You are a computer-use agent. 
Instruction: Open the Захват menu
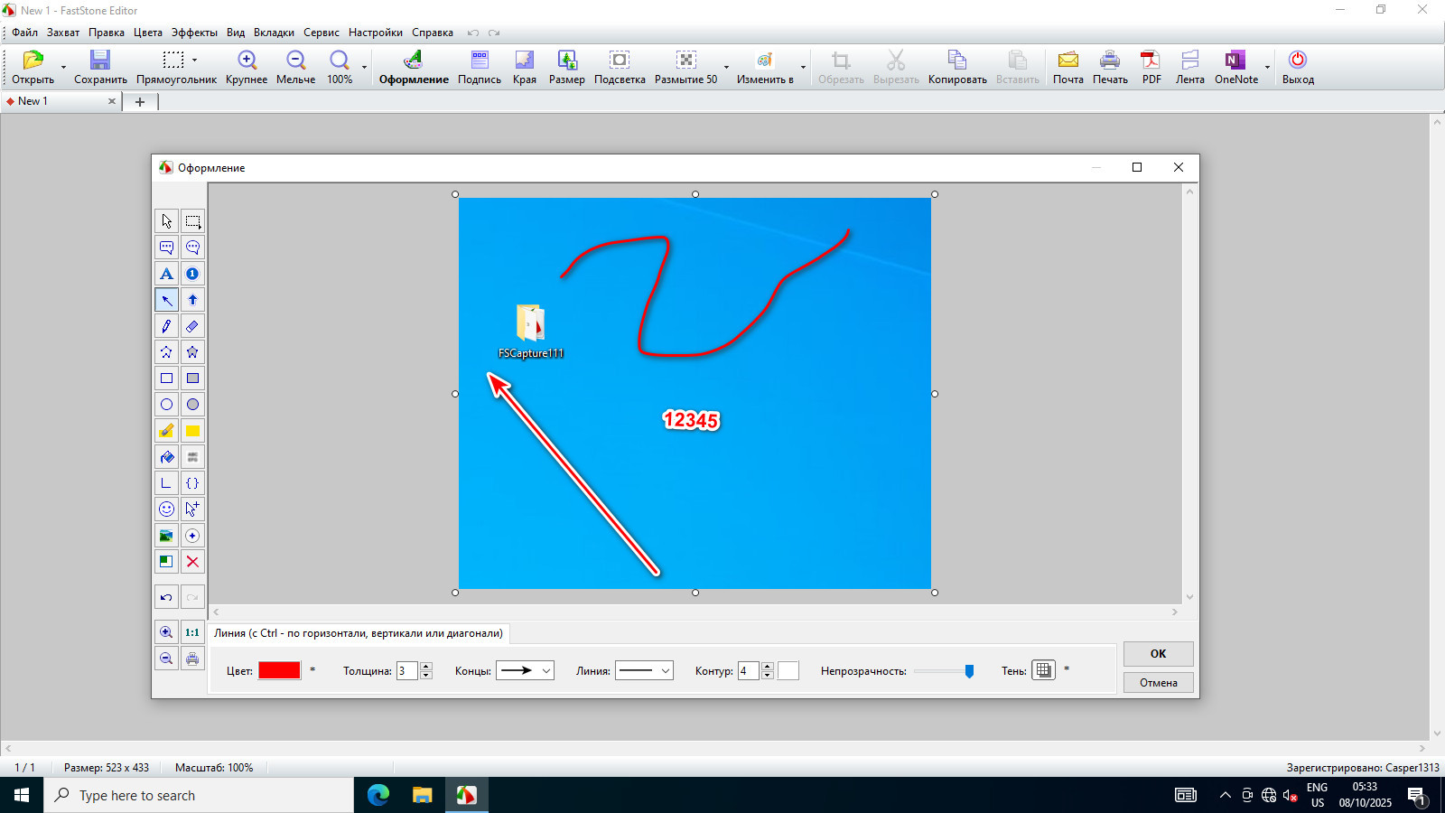pyautogui.click(x=63, y=33)
